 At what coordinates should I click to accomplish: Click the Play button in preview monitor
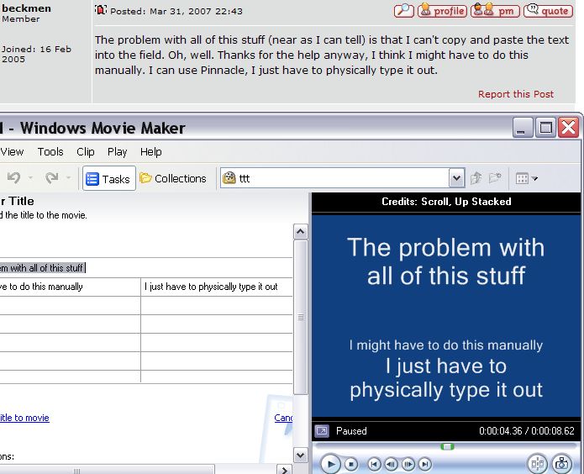(330, 464)
